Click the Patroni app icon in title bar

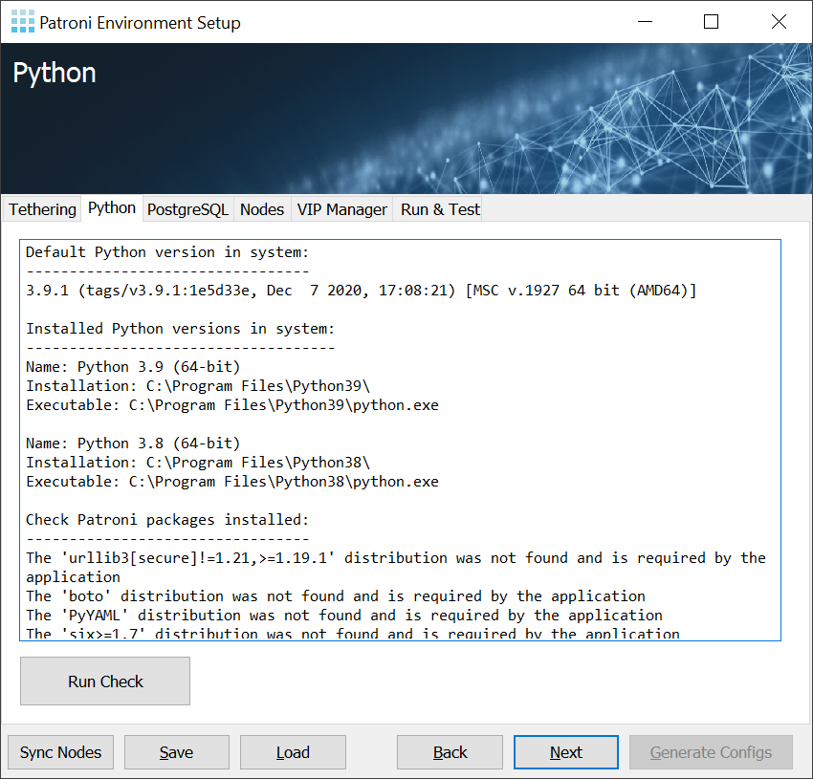[x=22, y=22]
